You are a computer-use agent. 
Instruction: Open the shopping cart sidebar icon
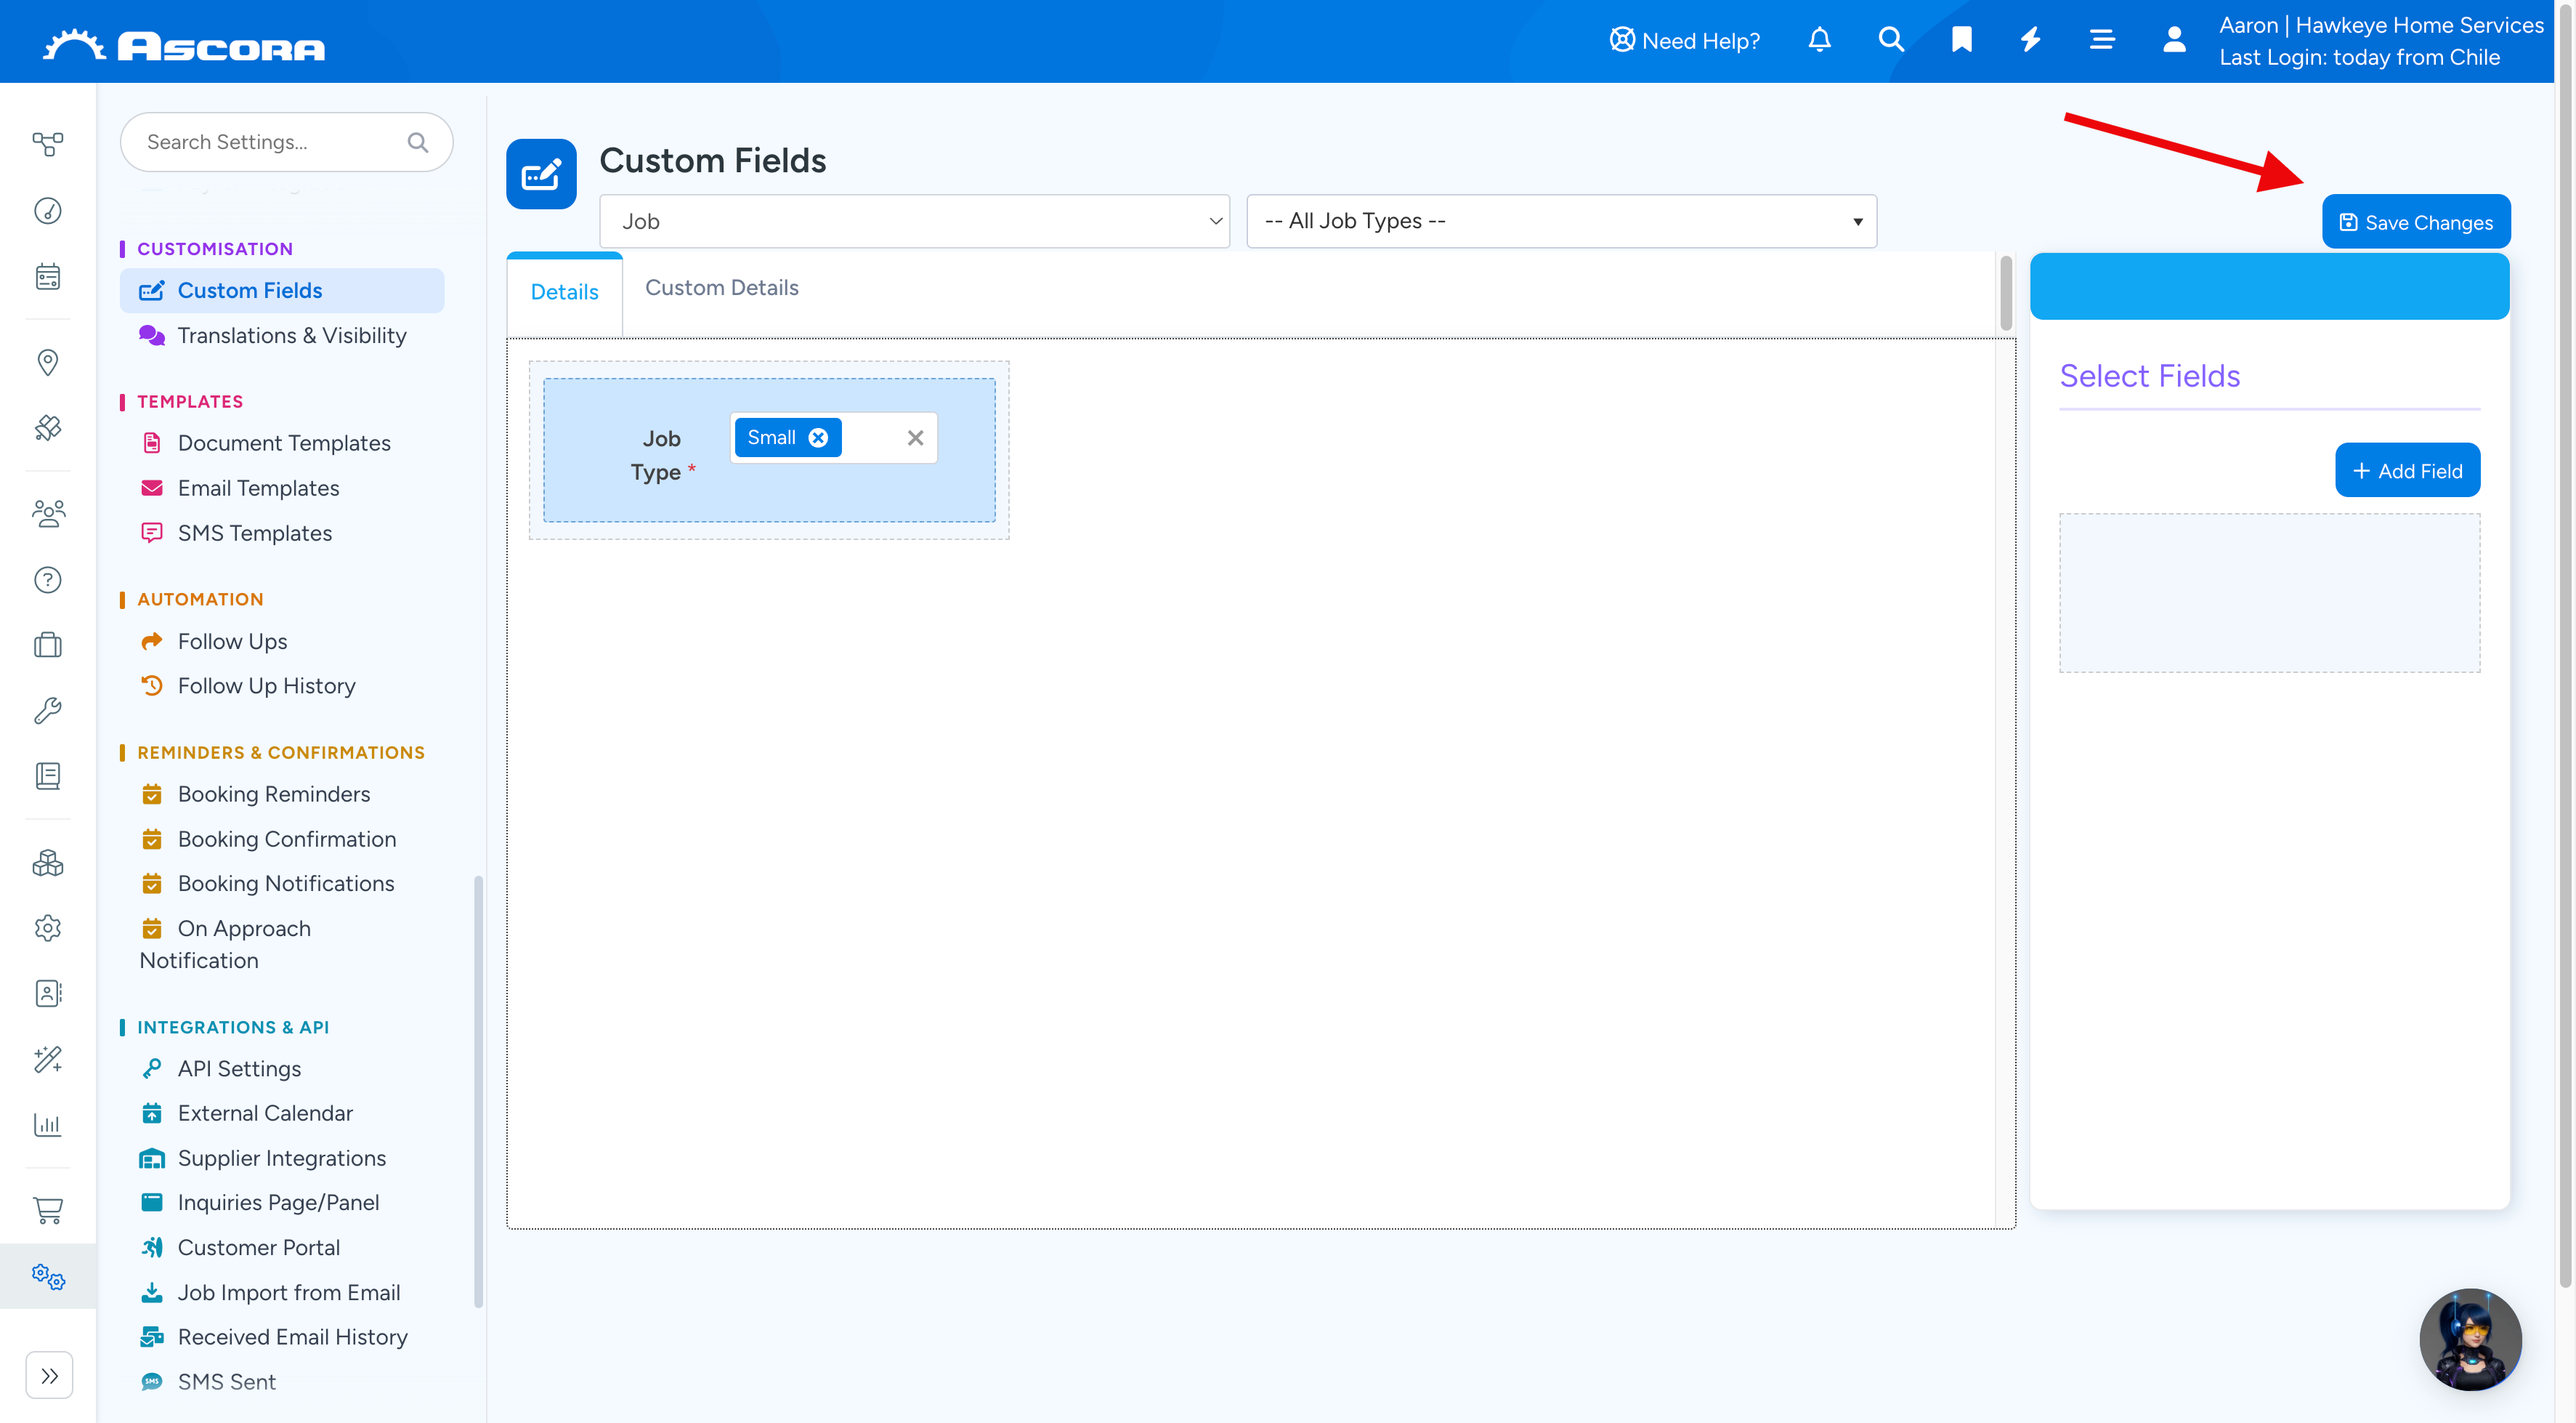pyautogui.click(x=48, y=1211)
